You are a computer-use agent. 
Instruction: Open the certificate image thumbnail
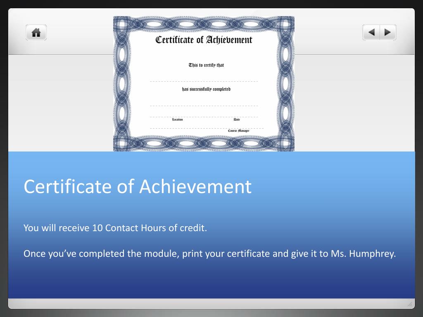pos(204,84)
